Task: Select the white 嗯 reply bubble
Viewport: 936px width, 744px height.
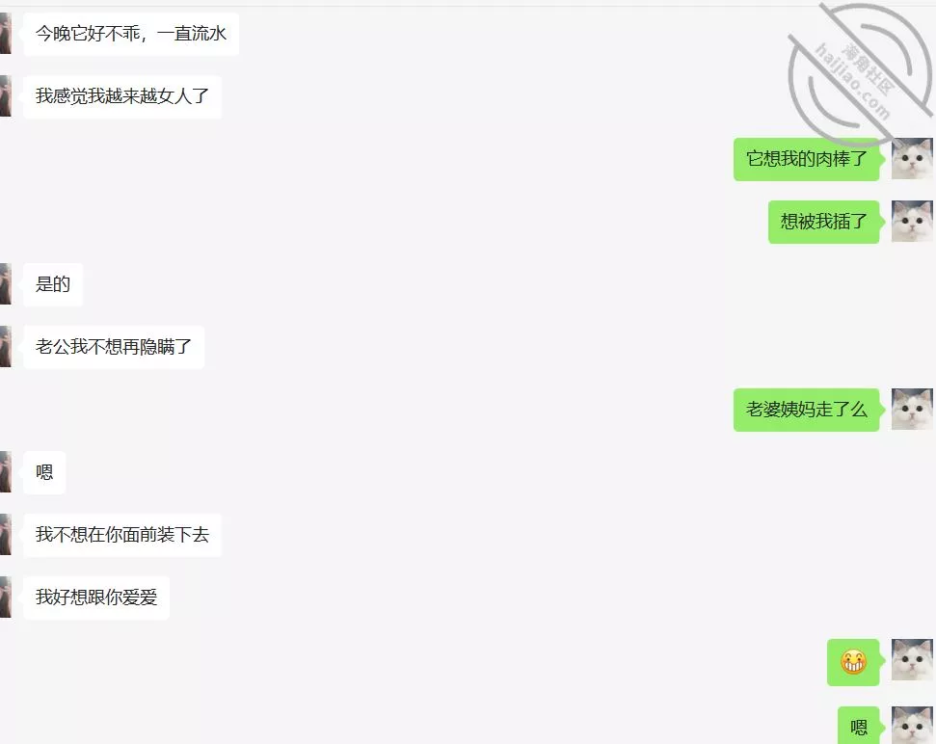Action: click(x=44, y=472)
